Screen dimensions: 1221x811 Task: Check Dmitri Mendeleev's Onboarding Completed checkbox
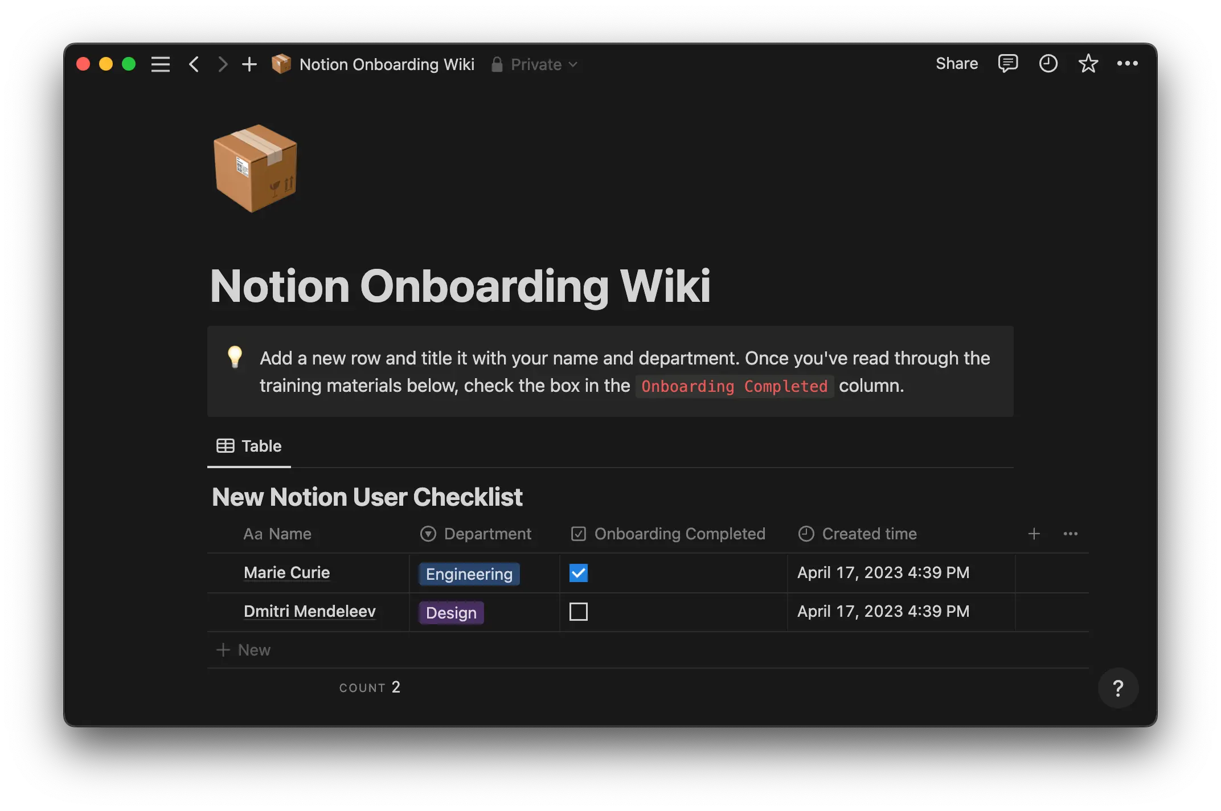[x=578, y=611]
